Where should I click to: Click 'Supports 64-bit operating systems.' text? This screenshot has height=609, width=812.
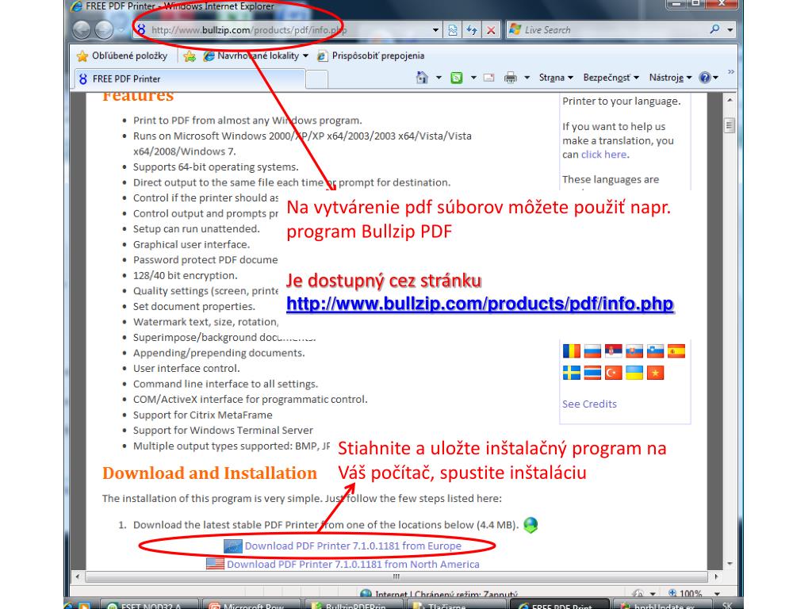pos(216,167)
